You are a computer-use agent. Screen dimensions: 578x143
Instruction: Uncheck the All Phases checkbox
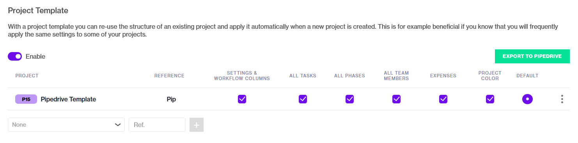[350, 99]
